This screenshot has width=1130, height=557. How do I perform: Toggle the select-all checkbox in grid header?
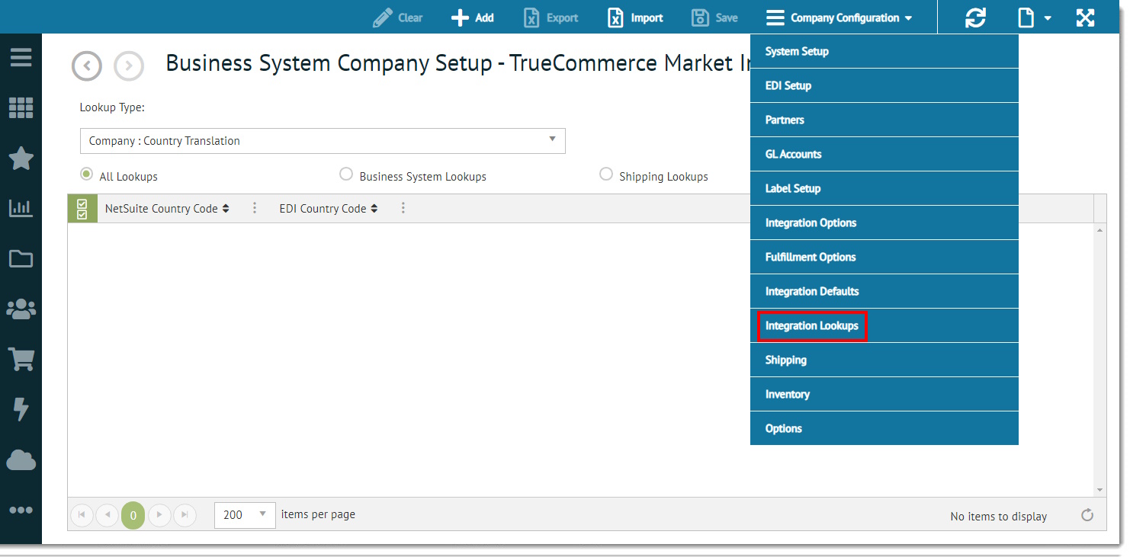point(82,209)
